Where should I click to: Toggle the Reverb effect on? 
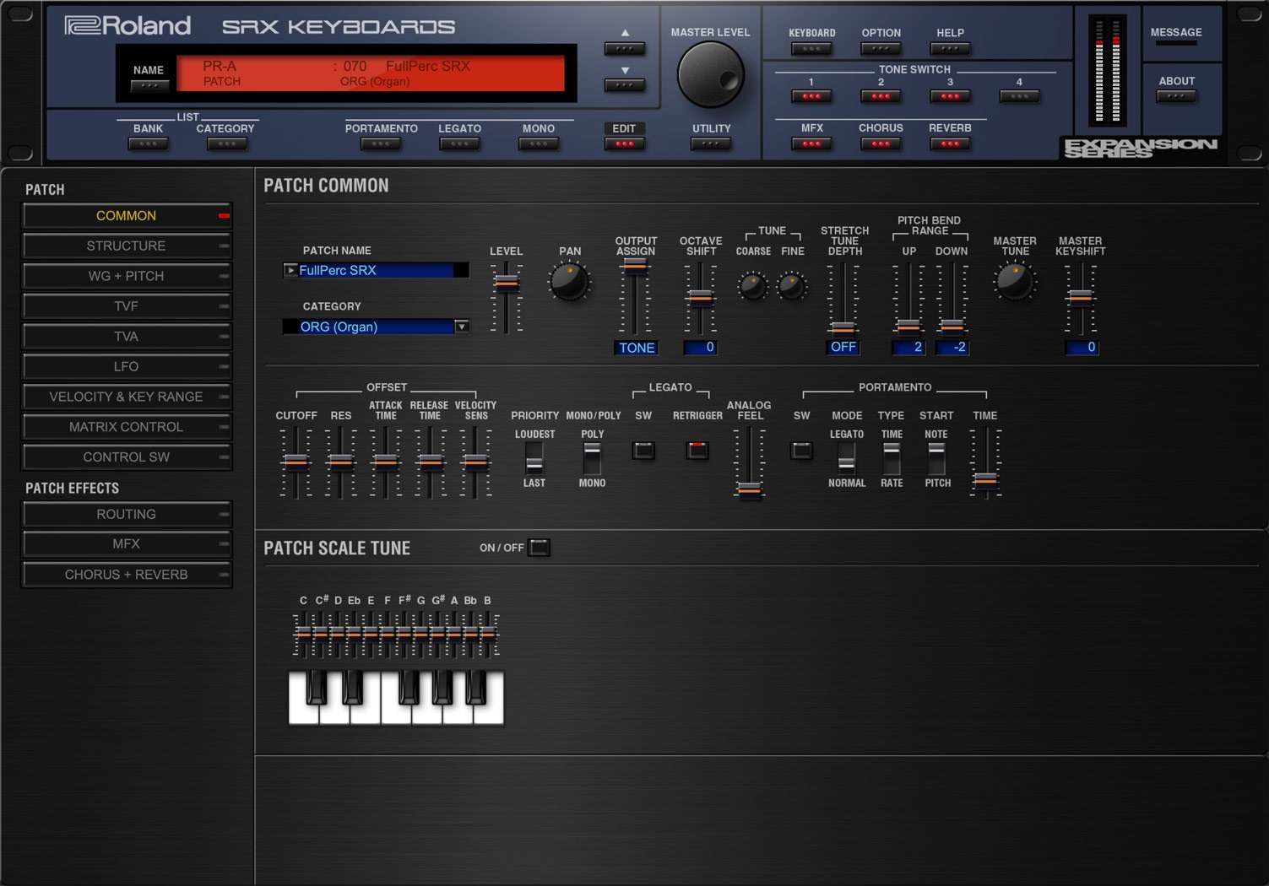(x=949, y=143)
